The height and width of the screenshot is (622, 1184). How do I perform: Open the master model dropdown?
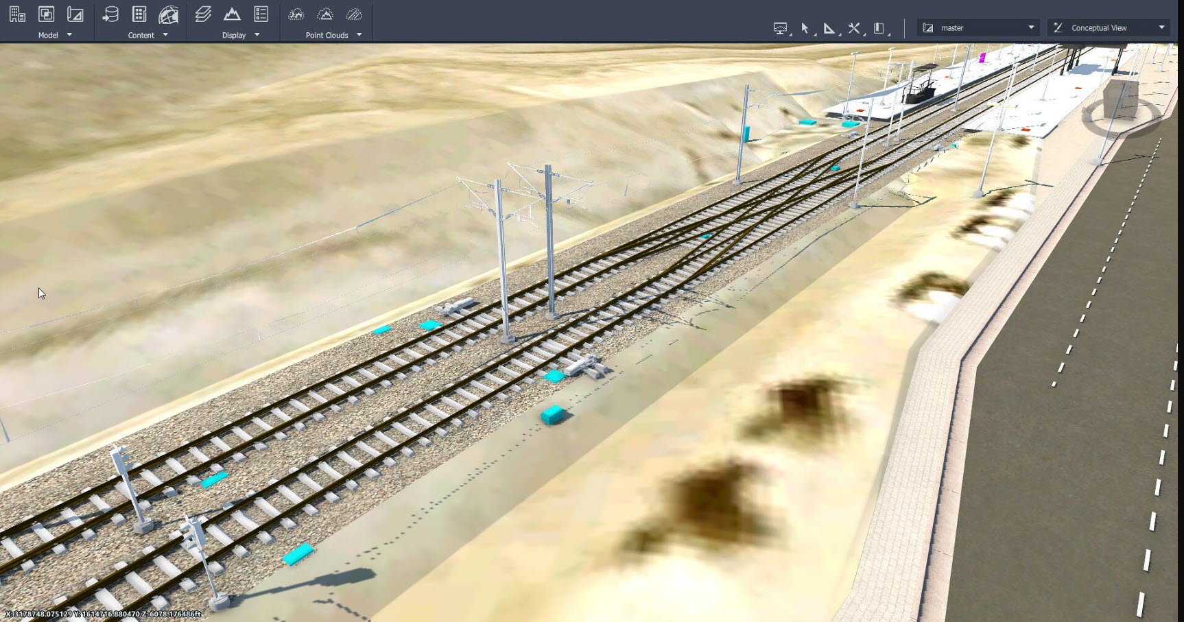(1032, 27)
